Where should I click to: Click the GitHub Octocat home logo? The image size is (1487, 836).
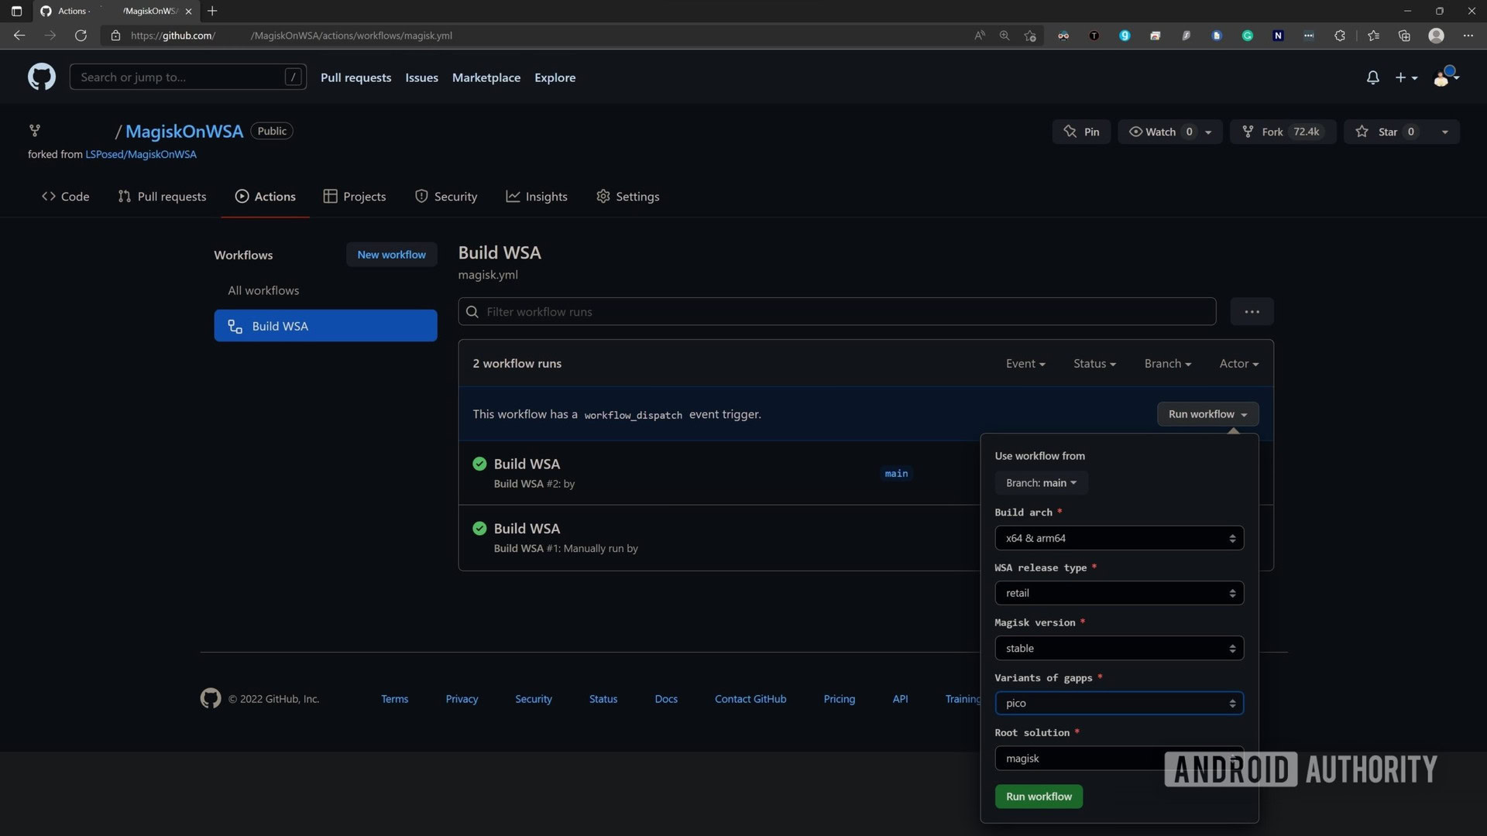click(x=42, y=77)
